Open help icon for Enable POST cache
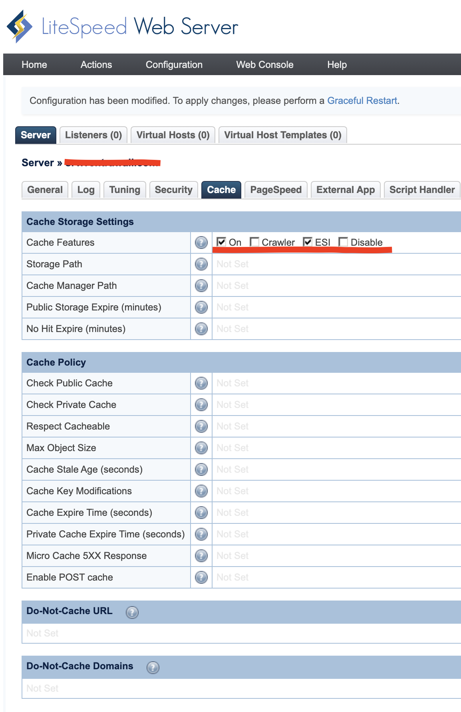Screen dimensions: 461x712 [x=201, y=577]
